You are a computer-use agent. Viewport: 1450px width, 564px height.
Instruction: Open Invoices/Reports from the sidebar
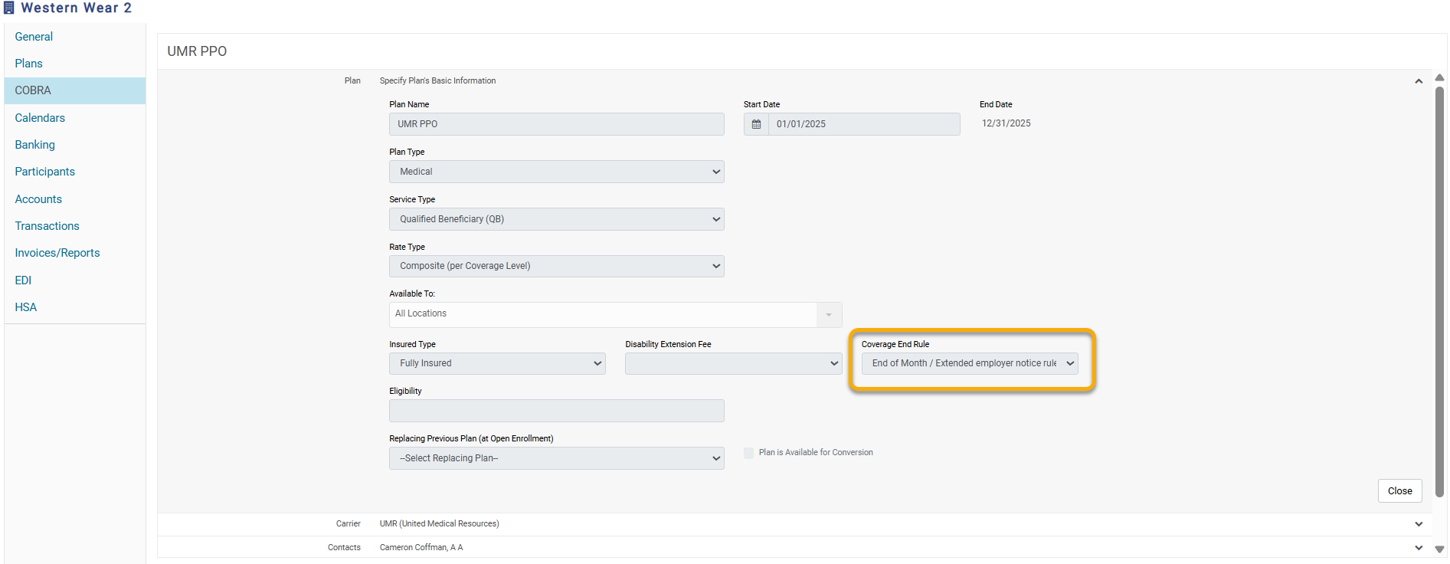click(57, 253)
